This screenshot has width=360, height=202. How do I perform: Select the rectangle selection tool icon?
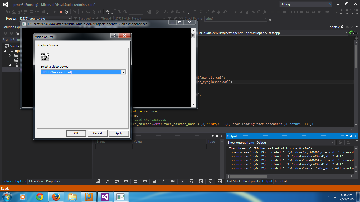tap(196, 12)
